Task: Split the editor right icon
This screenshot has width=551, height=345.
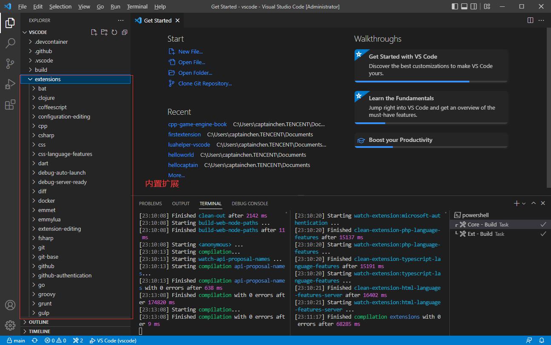Action: pos(530,20)
